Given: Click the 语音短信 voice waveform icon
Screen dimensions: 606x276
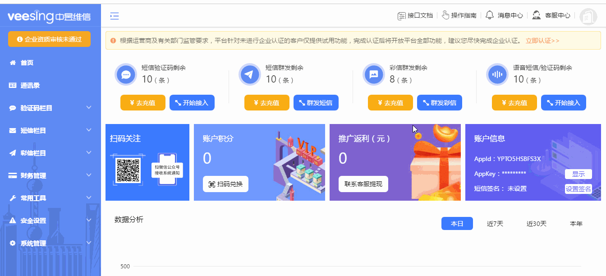Looking at the screenshot, I should coord(497,74).
